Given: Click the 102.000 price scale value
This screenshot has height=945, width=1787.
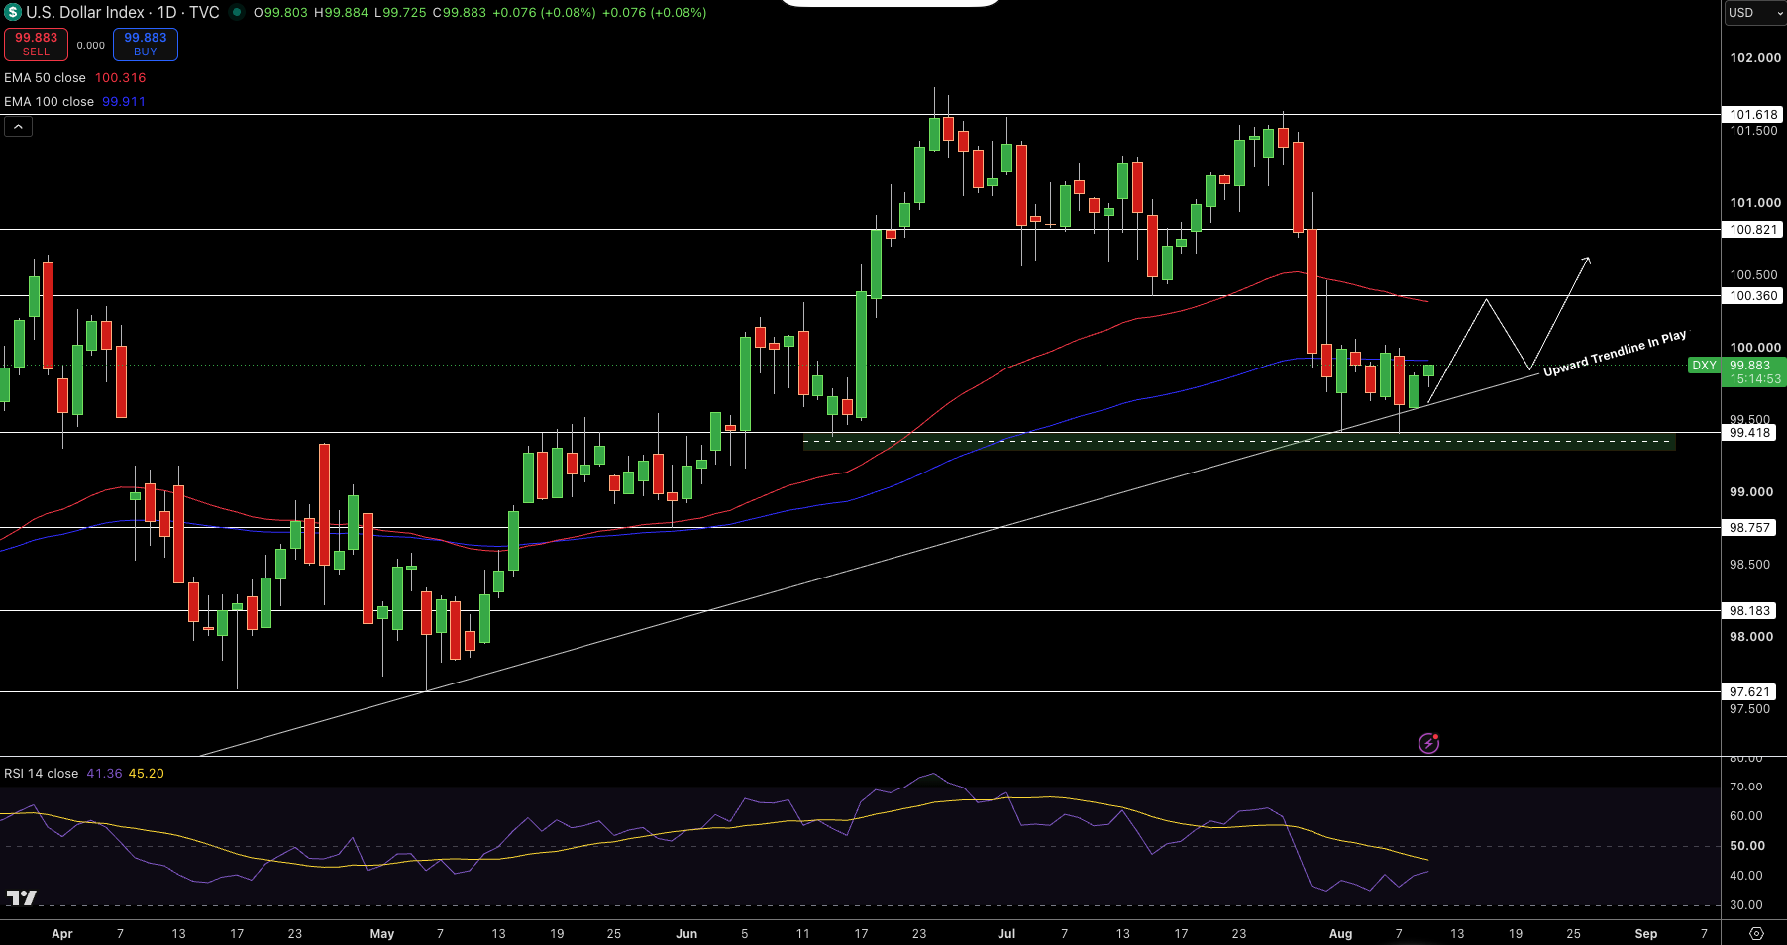Looking at the screenshot, I should pos(1755,58).
